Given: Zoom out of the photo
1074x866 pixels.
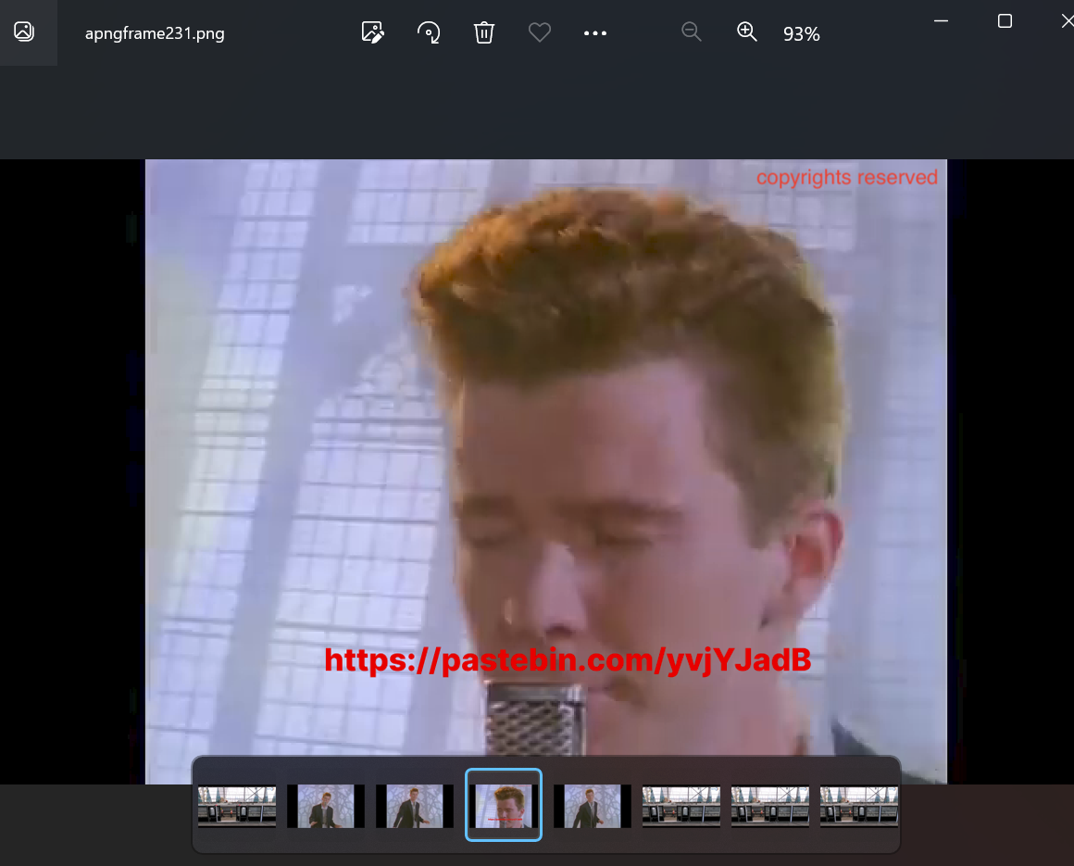Looking at the screenshot, I should click(691, 32).
